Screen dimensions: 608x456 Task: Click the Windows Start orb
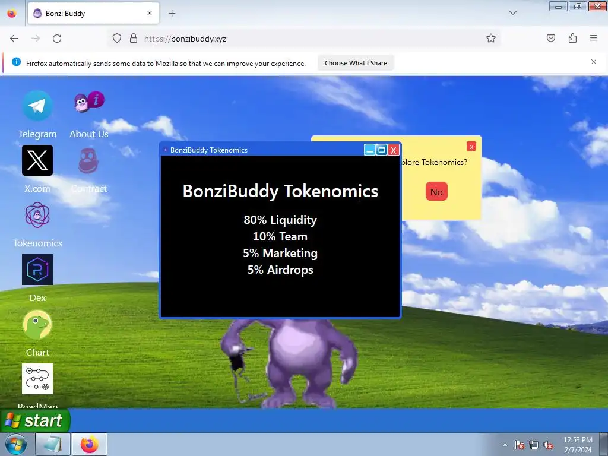click(x=16, y=444)
